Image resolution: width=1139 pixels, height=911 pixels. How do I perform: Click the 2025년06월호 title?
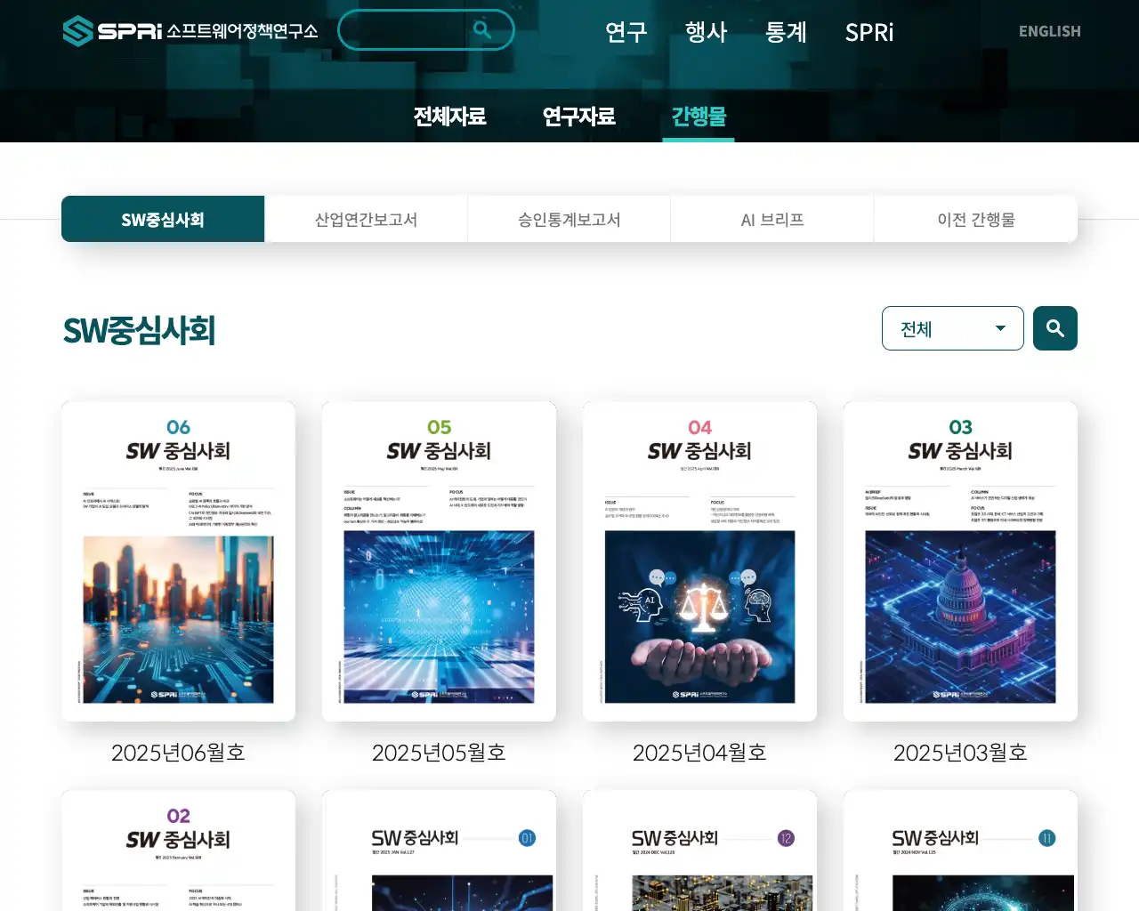pos(178,753)
